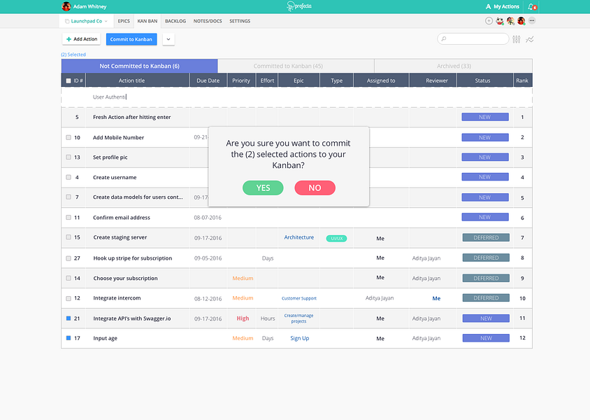Screen dimensions: 590x420
Task: Click the second team member avatar
Action: [510, 21]
